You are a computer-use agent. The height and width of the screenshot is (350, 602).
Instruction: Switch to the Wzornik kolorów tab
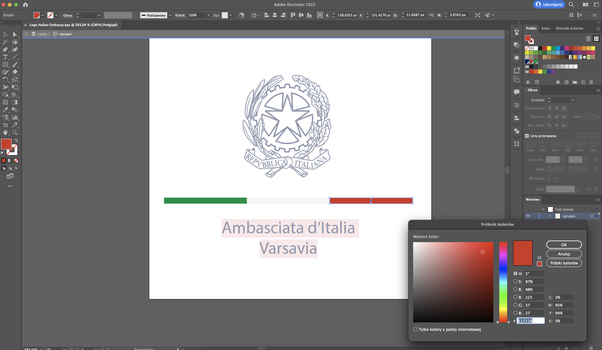point(570,28)
